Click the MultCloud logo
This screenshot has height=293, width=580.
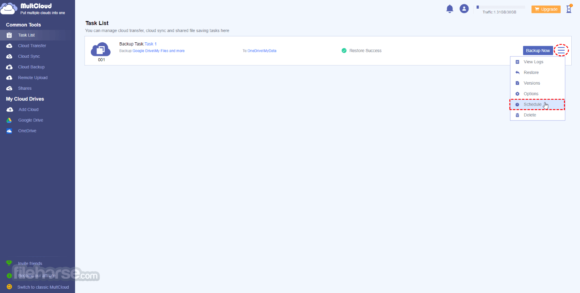coord(33,9)
